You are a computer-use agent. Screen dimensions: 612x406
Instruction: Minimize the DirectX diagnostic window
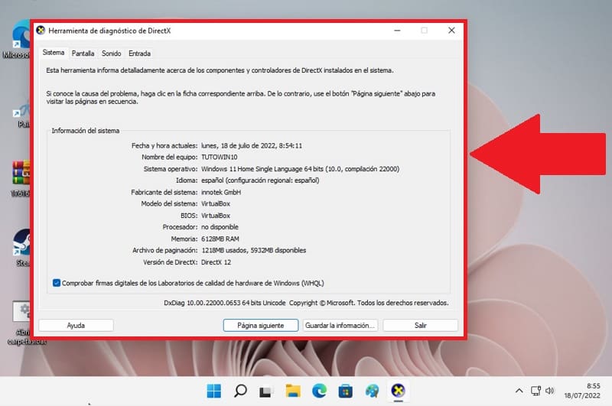397,31
